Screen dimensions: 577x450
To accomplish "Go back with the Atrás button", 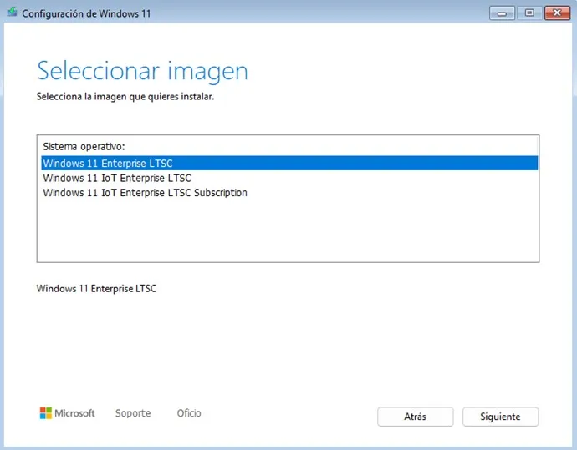I will (x=415, y=417).
